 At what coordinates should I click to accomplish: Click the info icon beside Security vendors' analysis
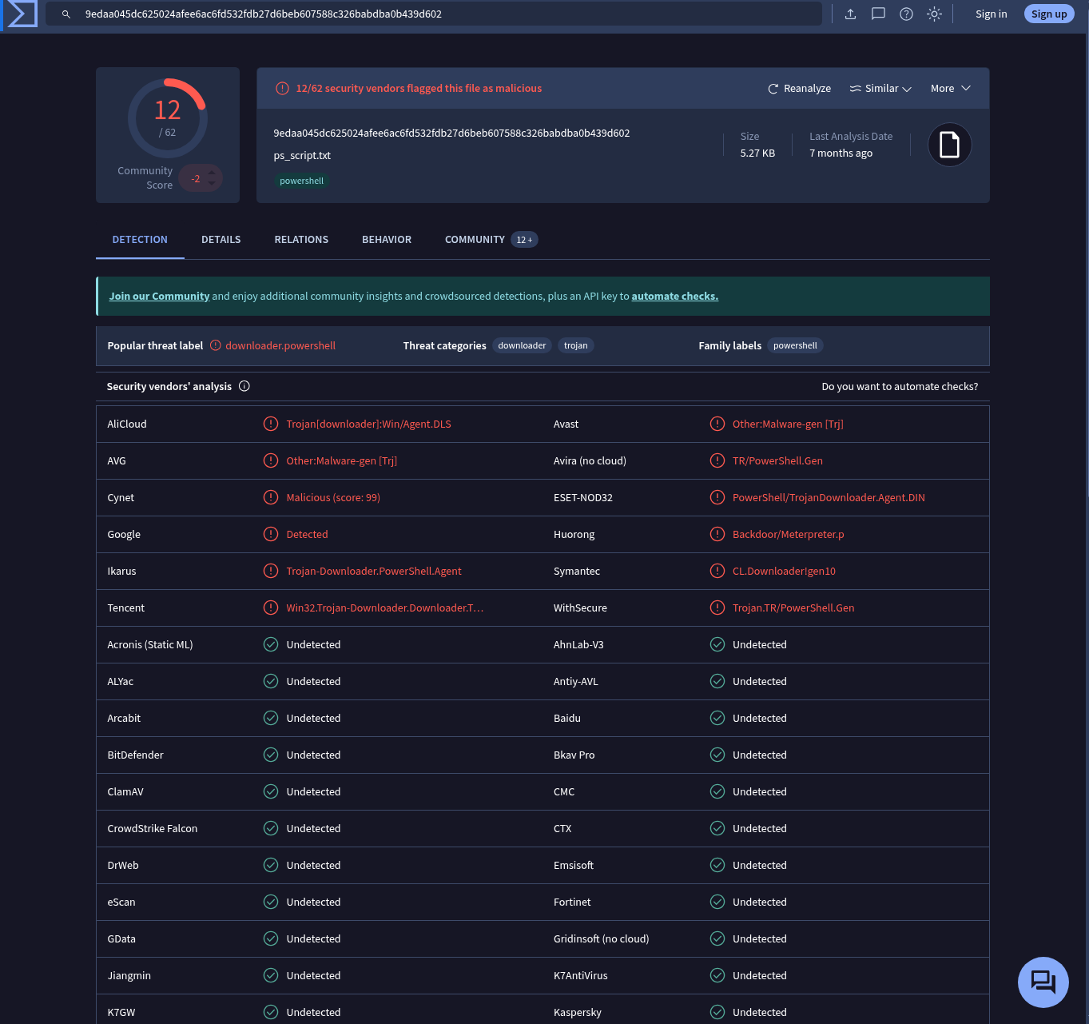tap(244, 386)
